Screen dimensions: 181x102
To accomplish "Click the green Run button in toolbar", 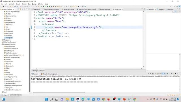I will [x=46, y=7].
